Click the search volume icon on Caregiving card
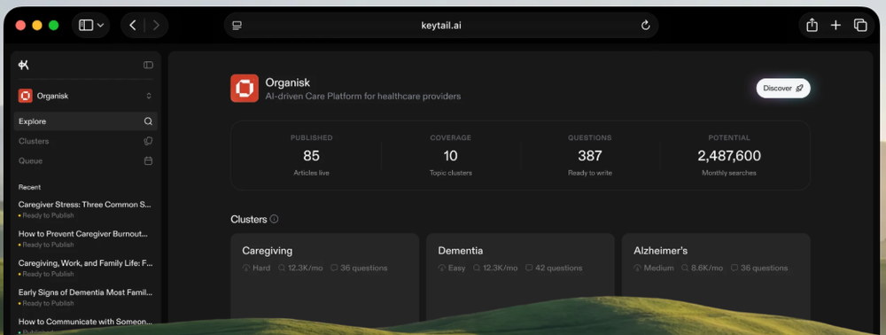Image resolution: width=886 pixels, height=335 pixels. tap(282, 268)
